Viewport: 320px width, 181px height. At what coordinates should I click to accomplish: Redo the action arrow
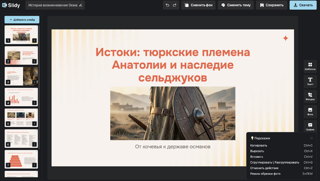[x=175, y=5]
